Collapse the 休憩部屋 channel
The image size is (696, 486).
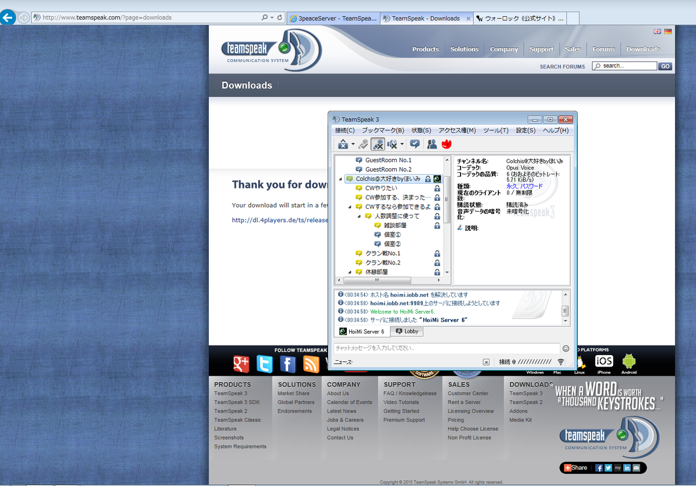[x=350, y=272]
